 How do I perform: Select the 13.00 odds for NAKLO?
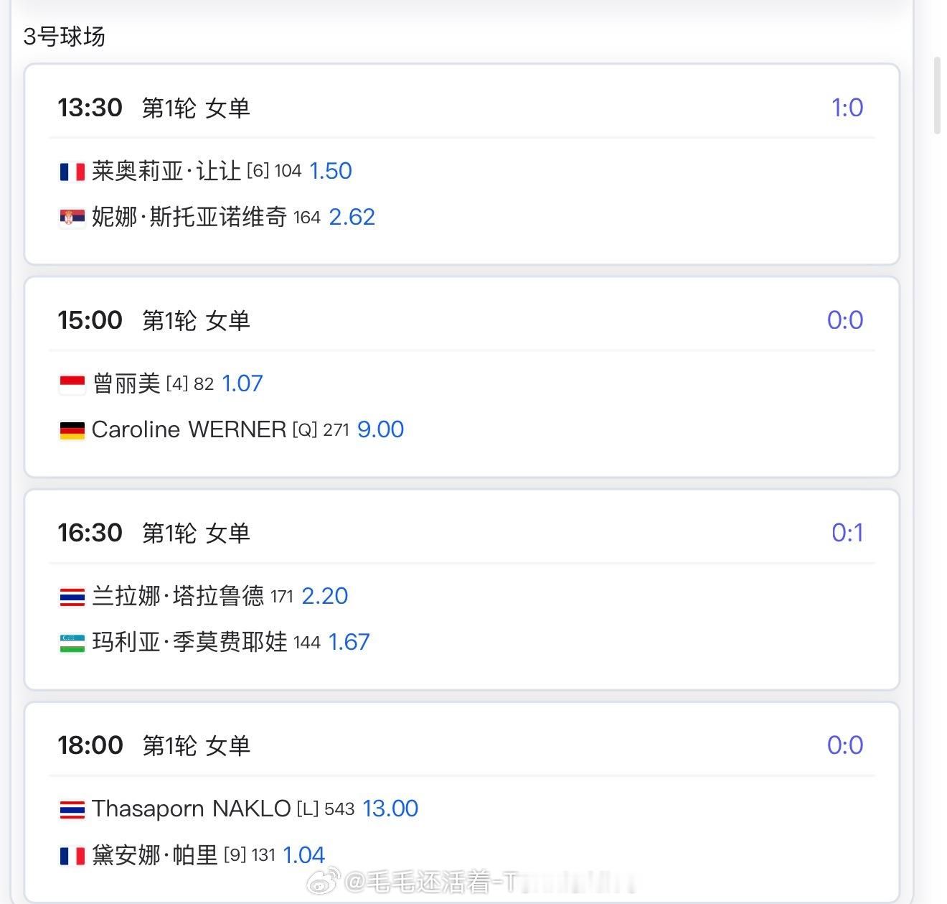tap(390, 809)
